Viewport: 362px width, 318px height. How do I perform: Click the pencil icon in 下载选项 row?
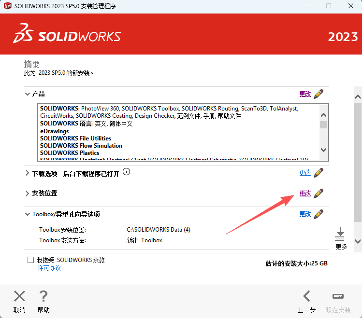(319, 173)
